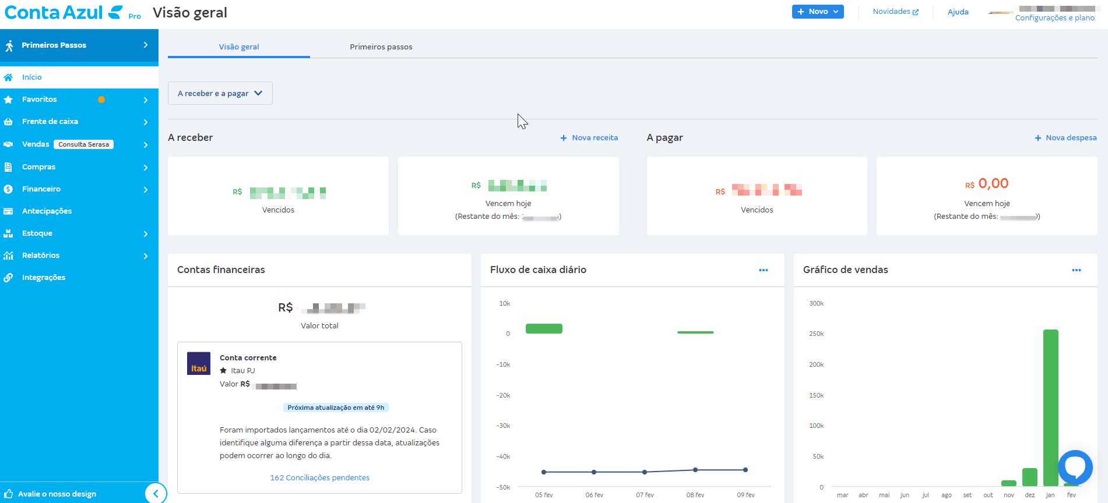Open the A pagar Vencem hoje card

click(987, 196)
